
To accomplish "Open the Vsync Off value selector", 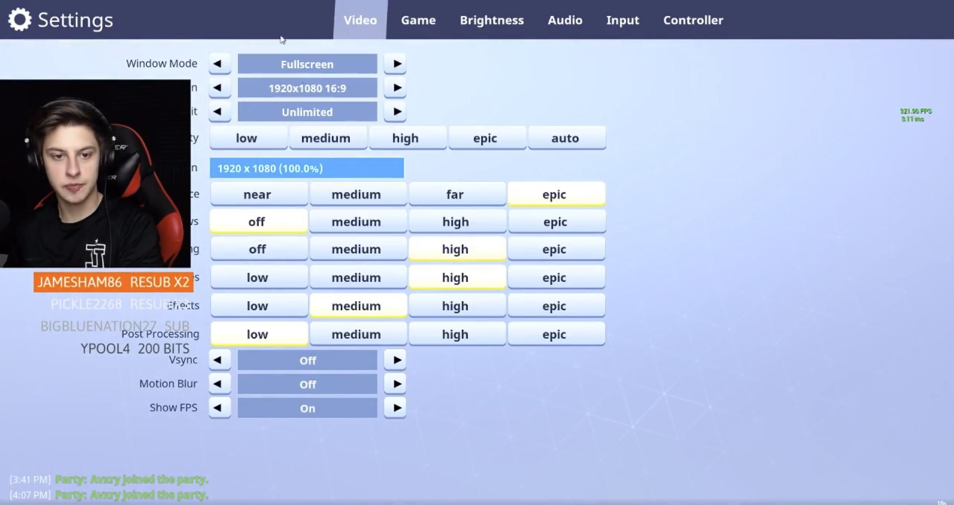I will coord(307,360).
